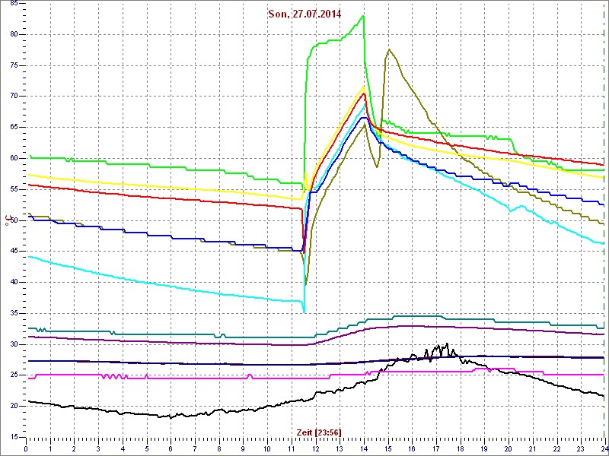Screen dimensions: 609x456
Task: Click the chart title 'Son, 27.07.2014'
Action: pyautogui.click(x=304, y=14)
